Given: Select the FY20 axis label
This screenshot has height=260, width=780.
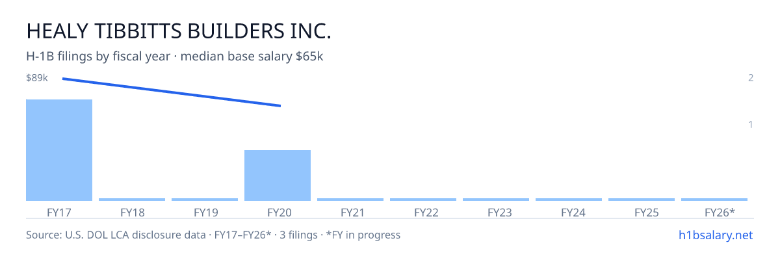Looking at the screenshot, I should coord(278,213).
